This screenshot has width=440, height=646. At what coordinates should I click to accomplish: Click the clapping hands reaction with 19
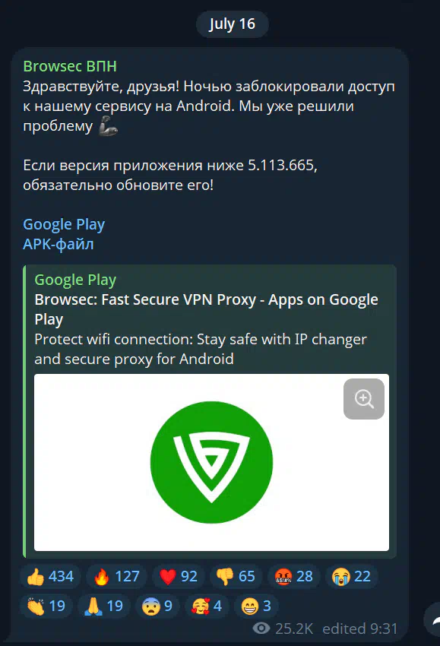pyautogui.click(x=46, y=606)
